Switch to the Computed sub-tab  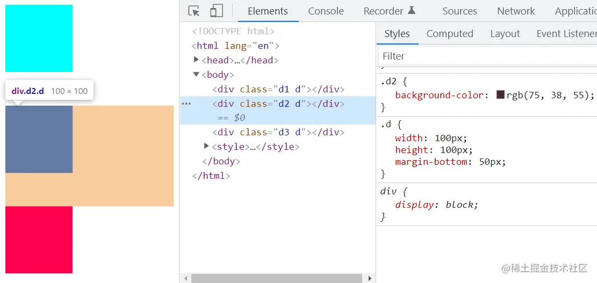tap(450, 33)
